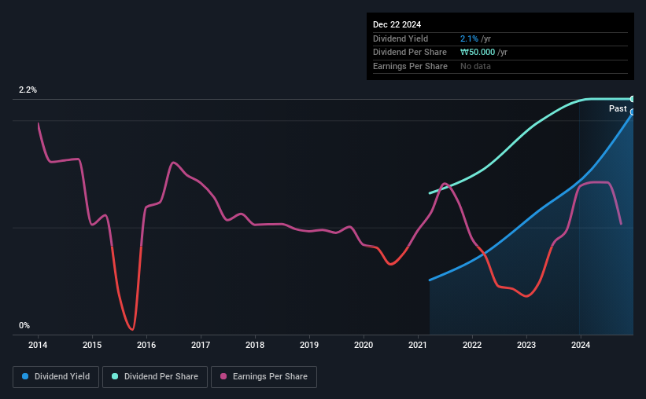Image resolution: width=646 pixels, height=399 pixels.
Task: Select the 2024 label on the time axis
Action: pos(581,345)
